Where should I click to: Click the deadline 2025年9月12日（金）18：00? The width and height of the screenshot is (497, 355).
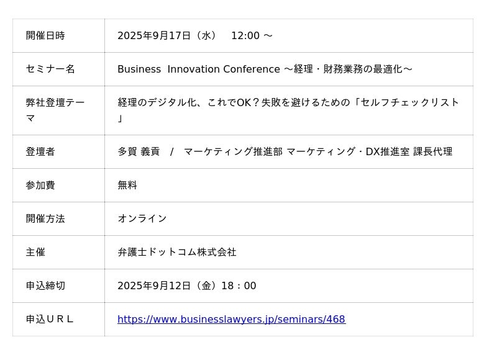pos(186,285)
